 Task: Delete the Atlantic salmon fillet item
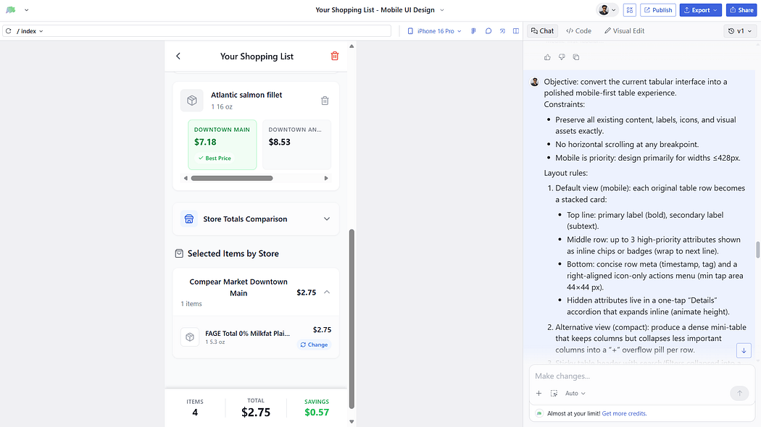pyautogui.click(x=325, y=101)
